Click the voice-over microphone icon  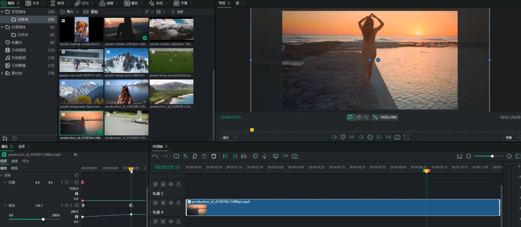point(265,156)
